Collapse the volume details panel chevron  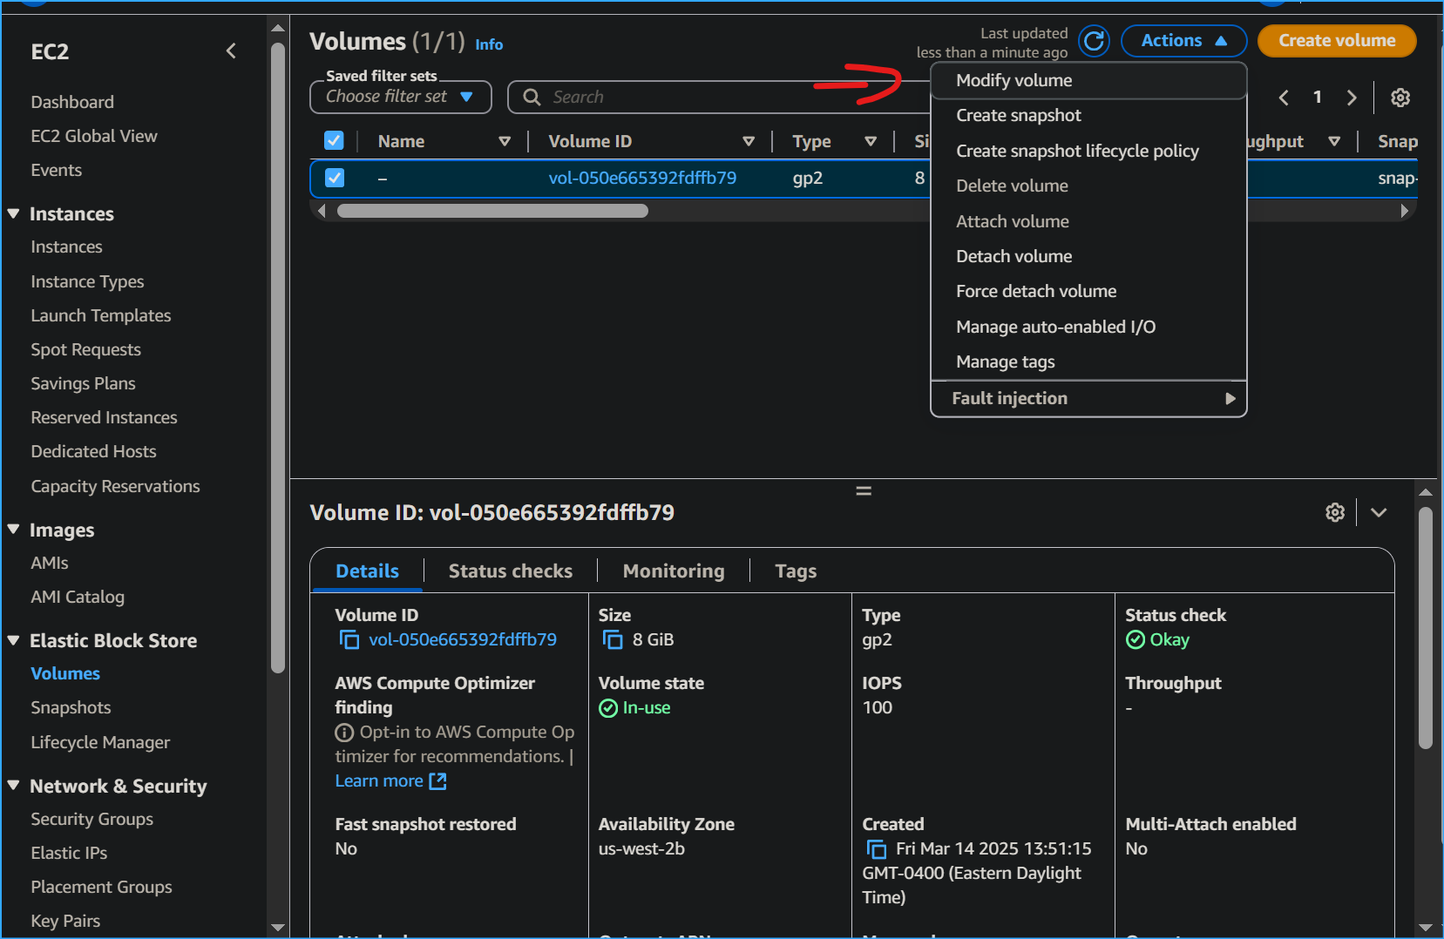pos(1378,512)
